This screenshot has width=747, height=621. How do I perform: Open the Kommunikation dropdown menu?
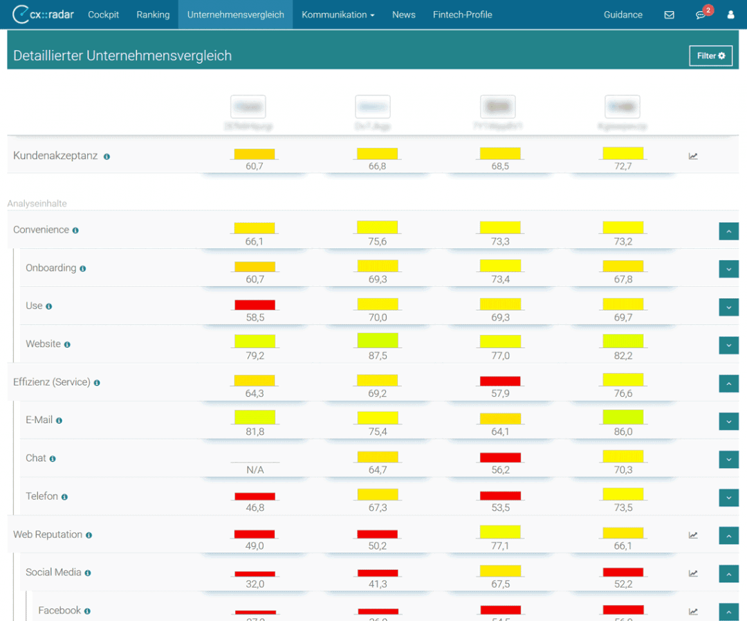coord(338,15)
